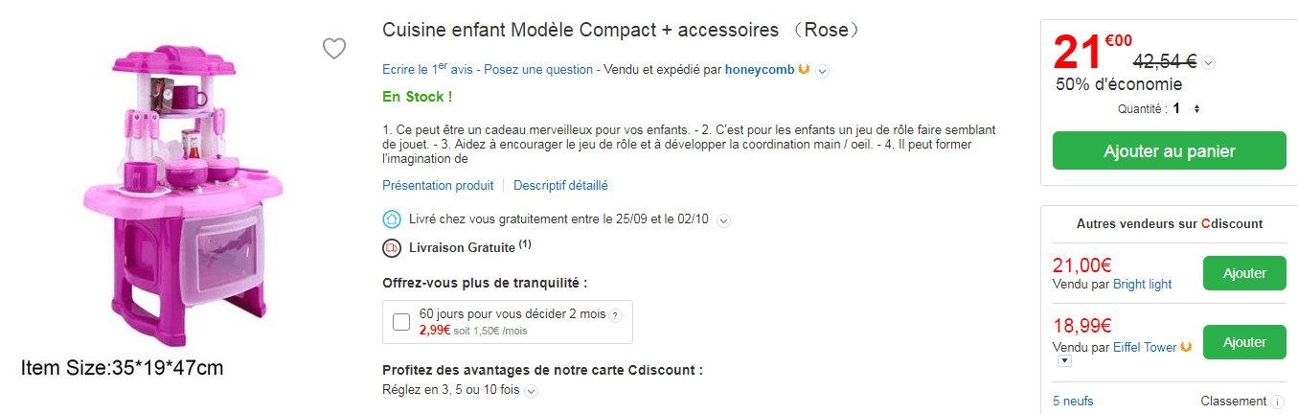Expand delivery dates details chevron
This screenshot has width=1298, height=414.
tap(724, 220)
